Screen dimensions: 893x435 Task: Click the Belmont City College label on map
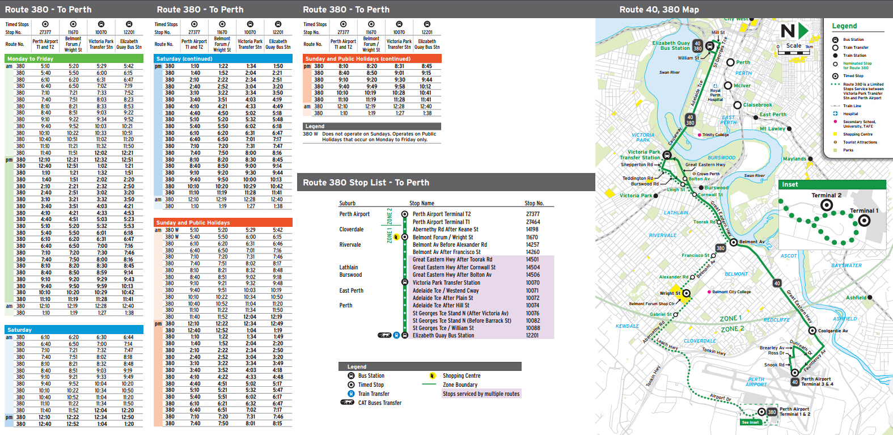[x=732, y=292]
